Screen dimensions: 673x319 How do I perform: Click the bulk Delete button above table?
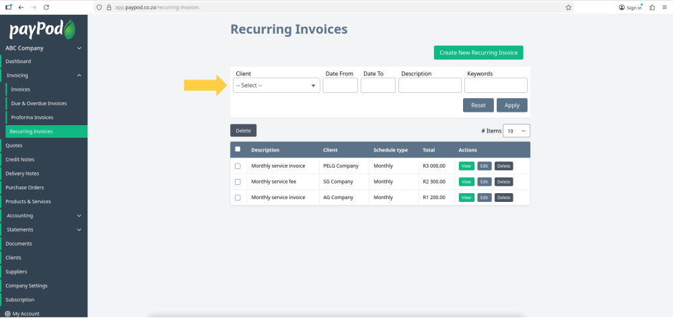pyautogui.click(x=244, y=131)
